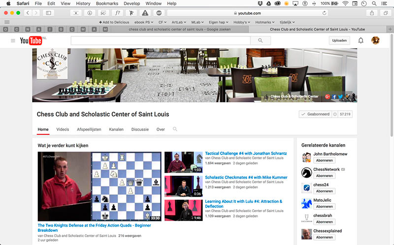Expand the Hobby's bookmarks folder
This screenshot has width=394, height=245.
coord(242,22)
